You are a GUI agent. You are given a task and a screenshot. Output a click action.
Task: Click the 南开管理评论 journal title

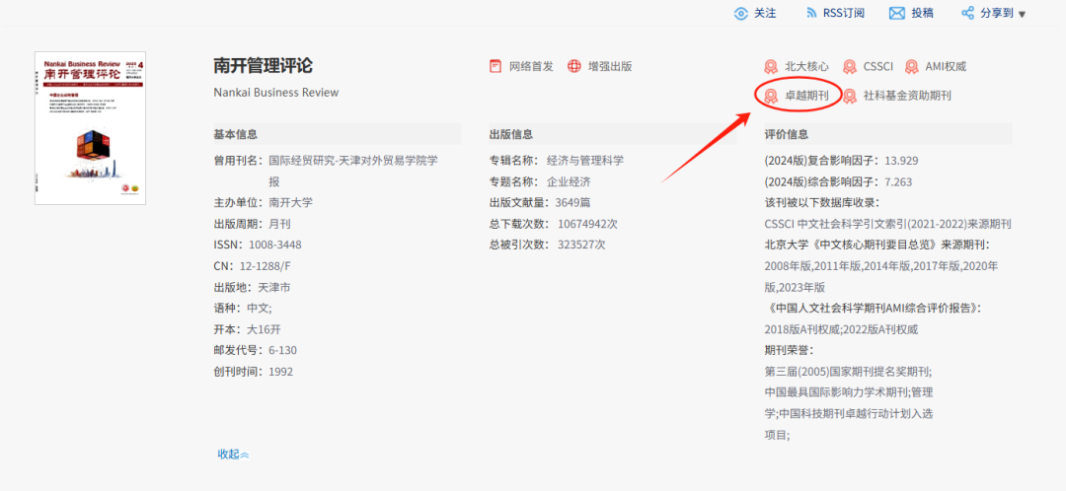point(264,66)
